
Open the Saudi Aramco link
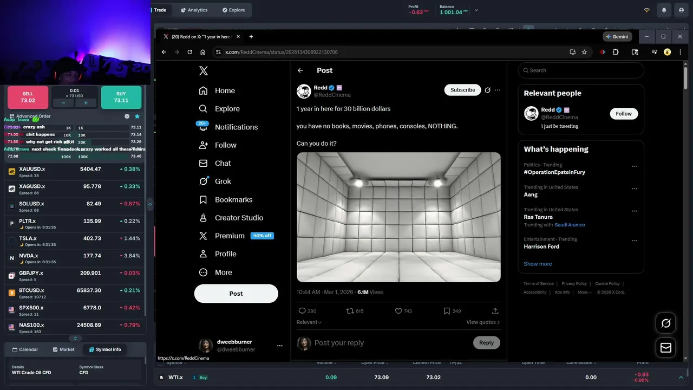point(570,225)
